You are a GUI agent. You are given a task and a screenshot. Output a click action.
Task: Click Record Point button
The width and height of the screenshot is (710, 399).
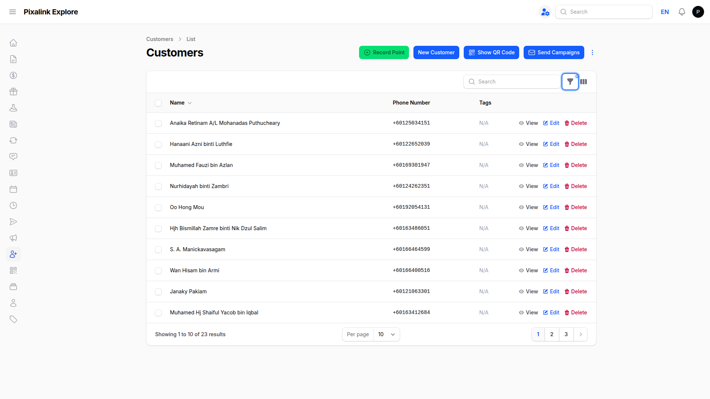point(384,52)
